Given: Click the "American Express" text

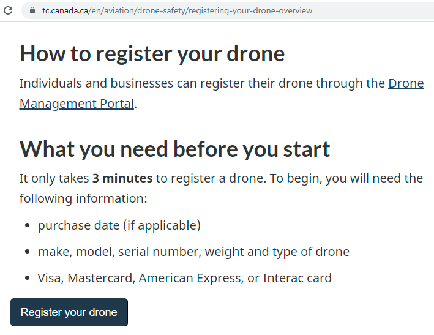Looking at the screenshot, I should click(190, 278).
